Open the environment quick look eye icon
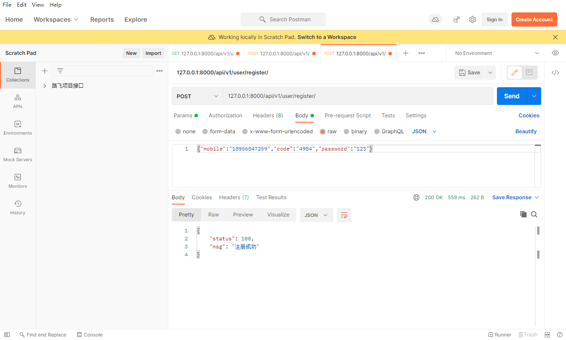Image resolution: width=566 pixels, height=340 pixels. [x=555, y=53]
